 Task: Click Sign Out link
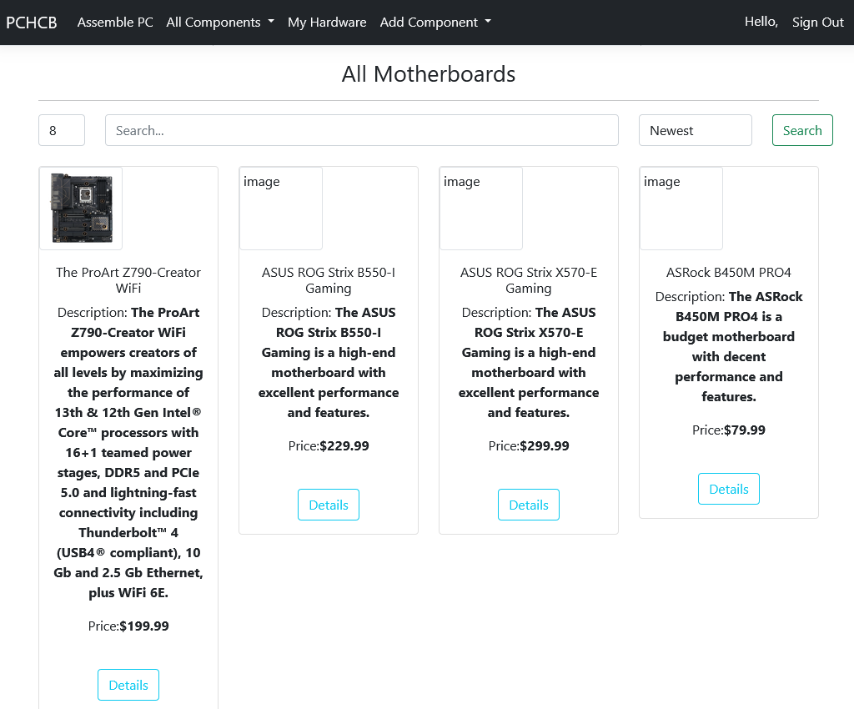[817, 23]
